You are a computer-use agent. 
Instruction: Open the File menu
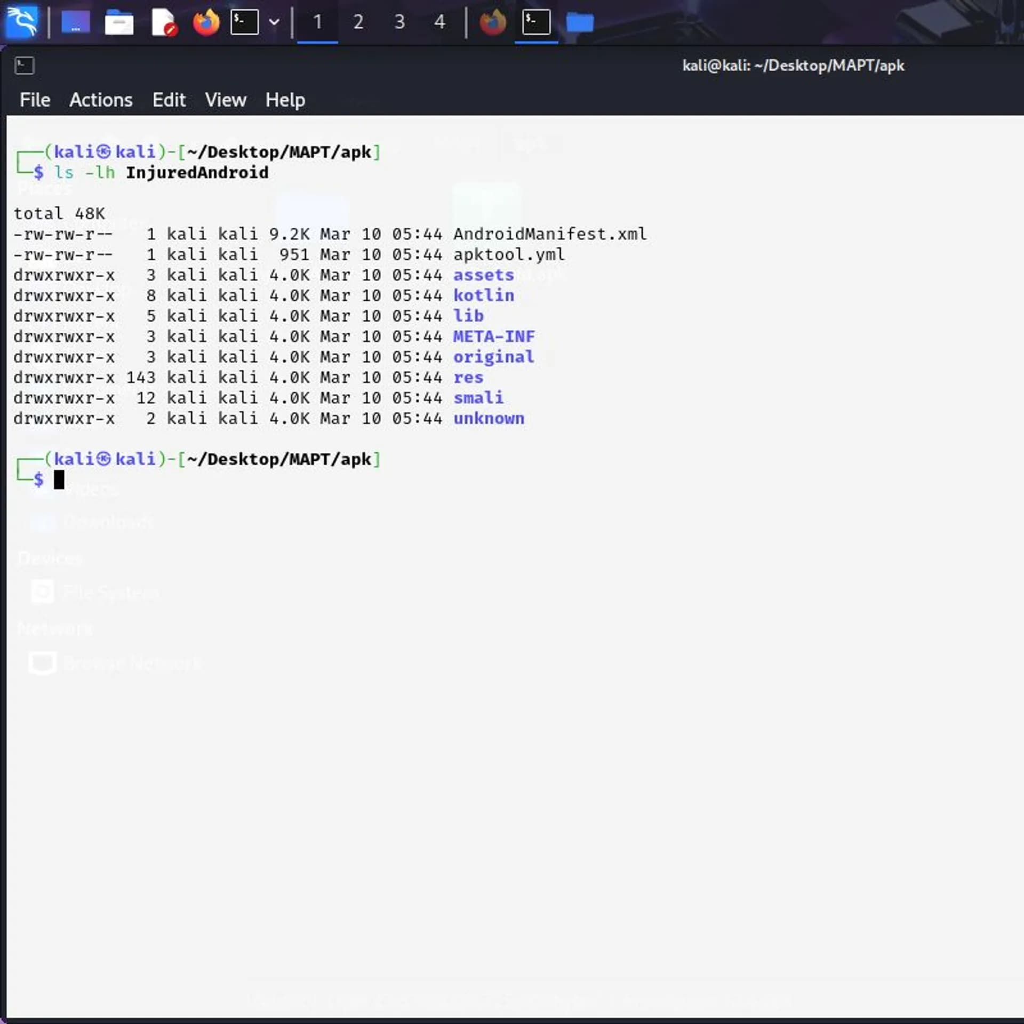tap(35, 100)
